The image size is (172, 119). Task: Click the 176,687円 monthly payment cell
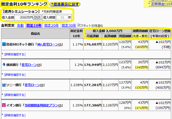pyautogui.click(x=93, y=44)
